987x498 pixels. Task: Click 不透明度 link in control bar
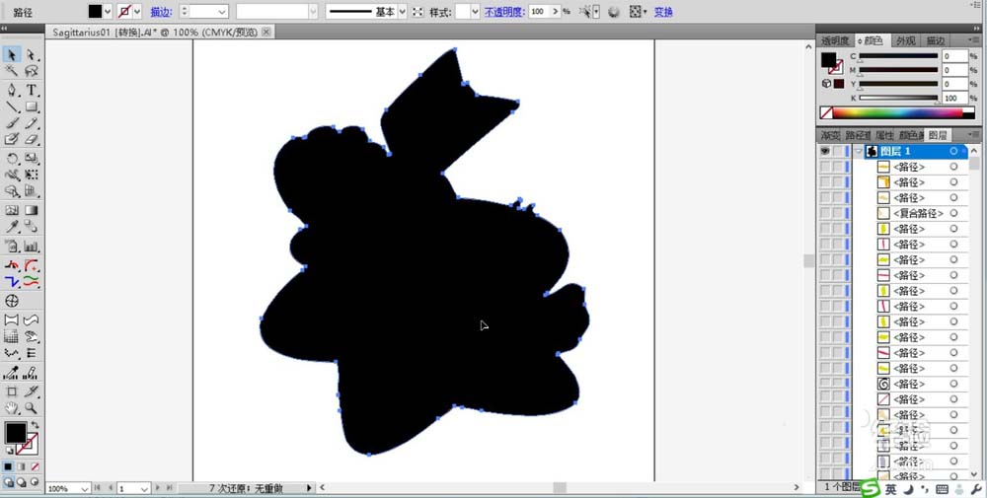click(504, 11)
